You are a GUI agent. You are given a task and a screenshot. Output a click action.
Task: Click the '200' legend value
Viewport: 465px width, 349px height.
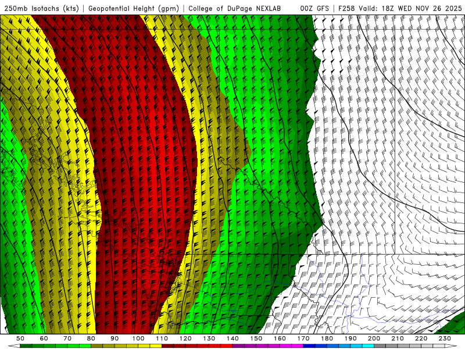pos(374,339)
